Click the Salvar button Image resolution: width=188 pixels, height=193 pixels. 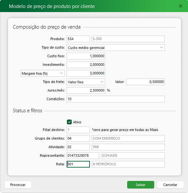tap(141, 185)
